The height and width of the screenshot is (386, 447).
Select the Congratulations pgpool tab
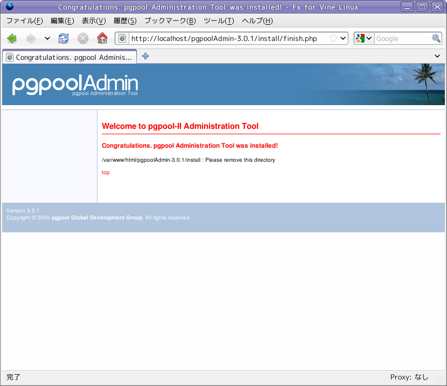(x=69, y=57)
